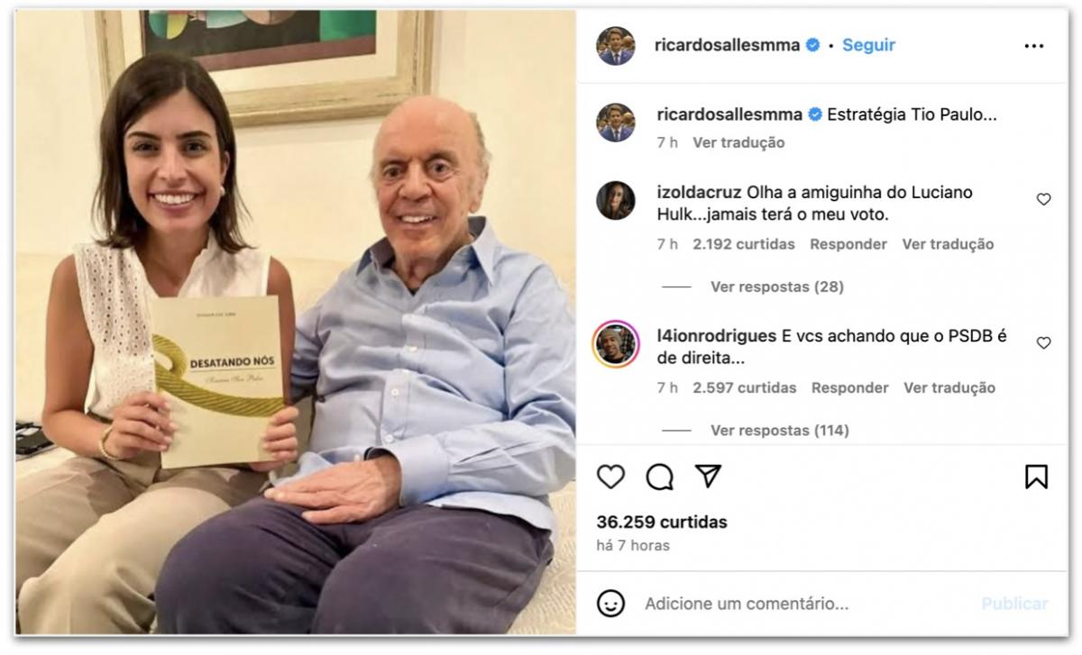This screenshot has width=1082, height=655.
Task: Expand Ver respostas (114) replies
Action: pyautogui.click(x=780, y=430)
